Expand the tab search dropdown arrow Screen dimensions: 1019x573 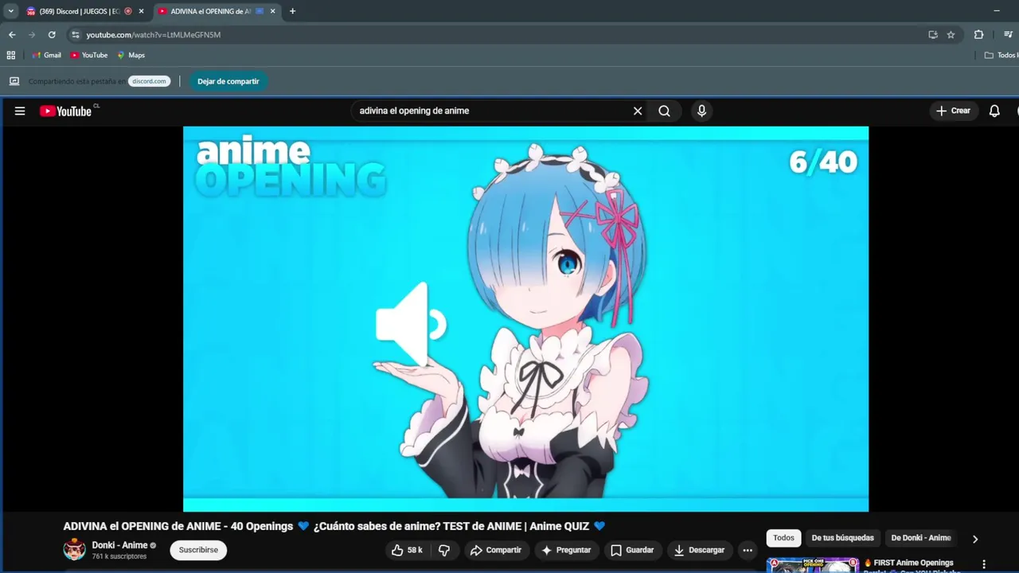(11, 11)
